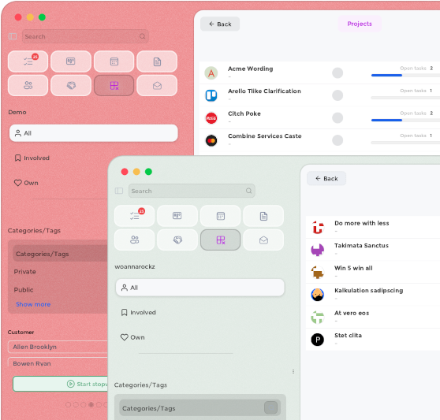Click search magnifier in pink window
Image resolution: width=440 pixels, height=420 pixels.
coord(142,36)
